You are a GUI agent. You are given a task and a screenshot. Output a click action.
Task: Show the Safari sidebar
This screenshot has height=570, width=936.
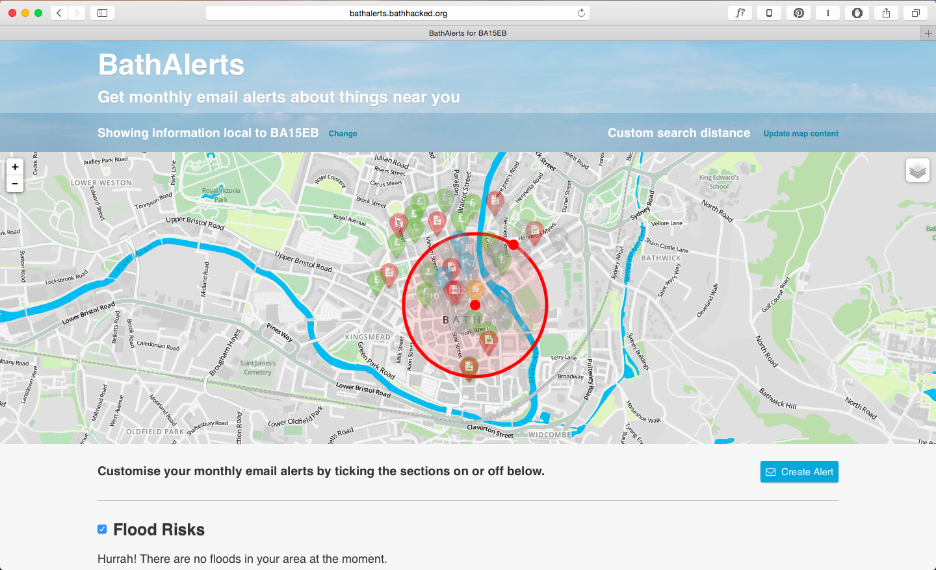(x=102, y=13)
